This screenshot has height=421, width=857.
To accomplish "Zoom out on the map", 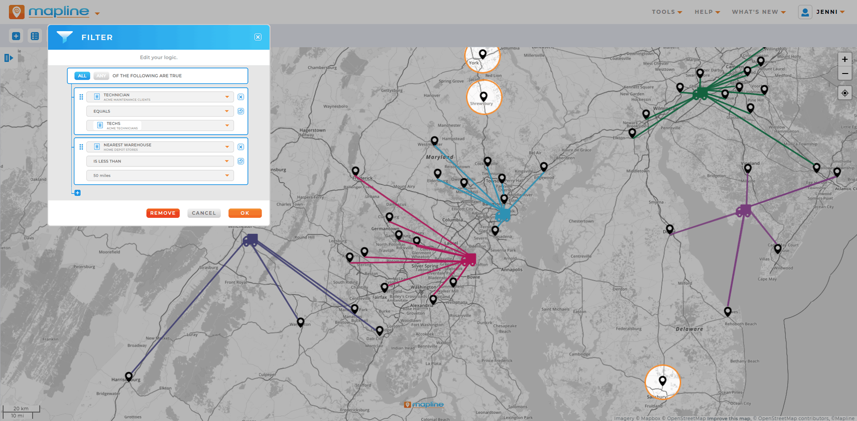I will 845,74.
